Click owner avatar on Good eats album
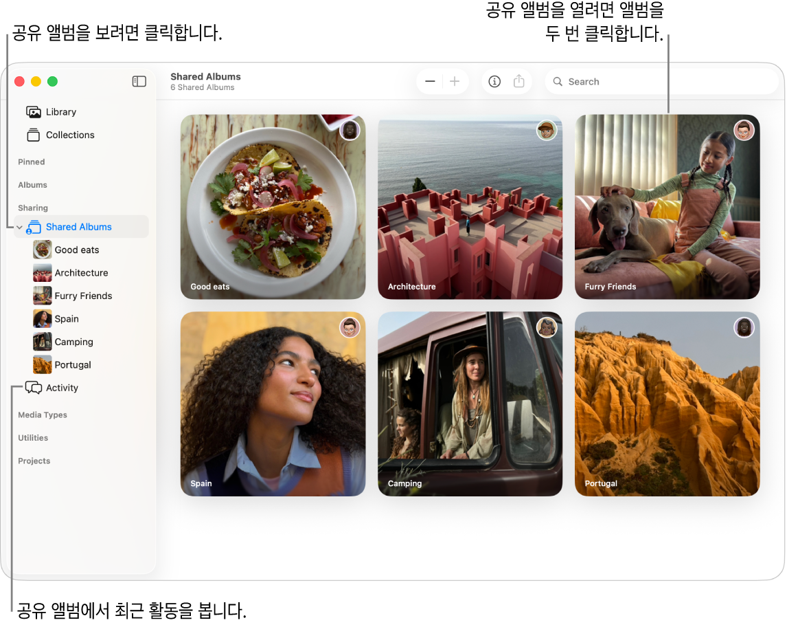787x627 pixels. [x=350, y=131]
